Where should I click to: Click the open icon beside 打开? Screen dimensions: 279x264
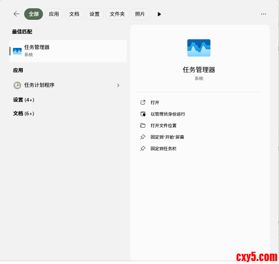tap(143, 103)
